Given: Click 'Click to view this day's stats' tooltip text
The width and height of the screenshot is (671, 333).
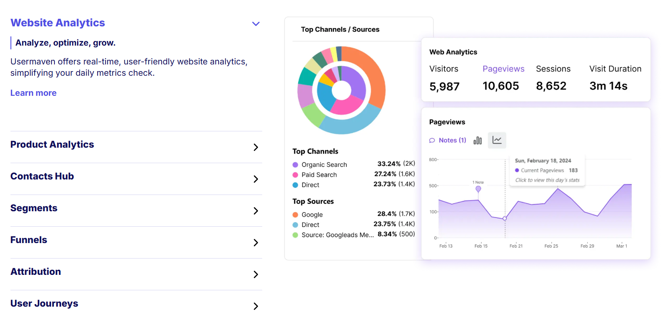Looking at the screenshot, I should pyautogui.click(x=547, y=180).
